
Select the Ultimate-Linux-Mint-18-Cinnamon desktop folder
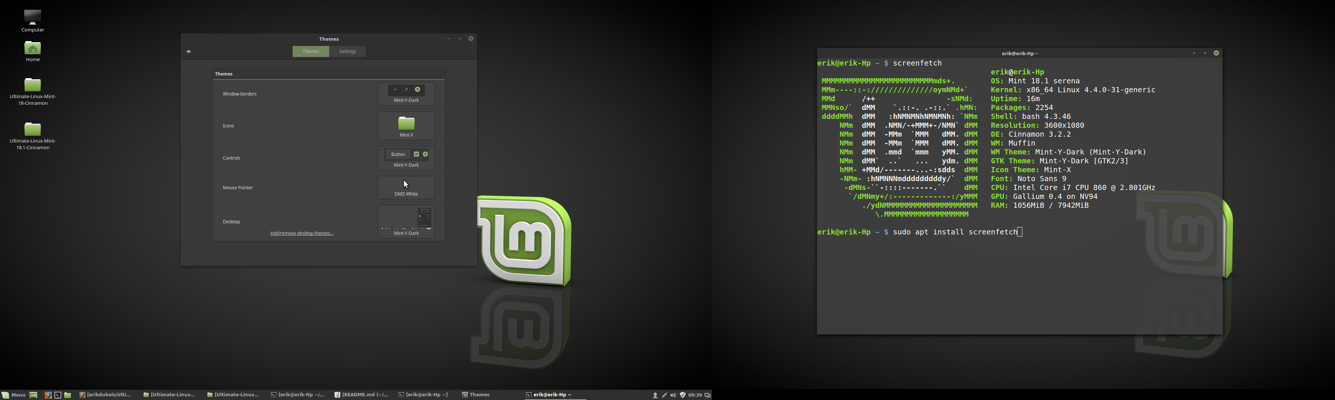[33, 91]
